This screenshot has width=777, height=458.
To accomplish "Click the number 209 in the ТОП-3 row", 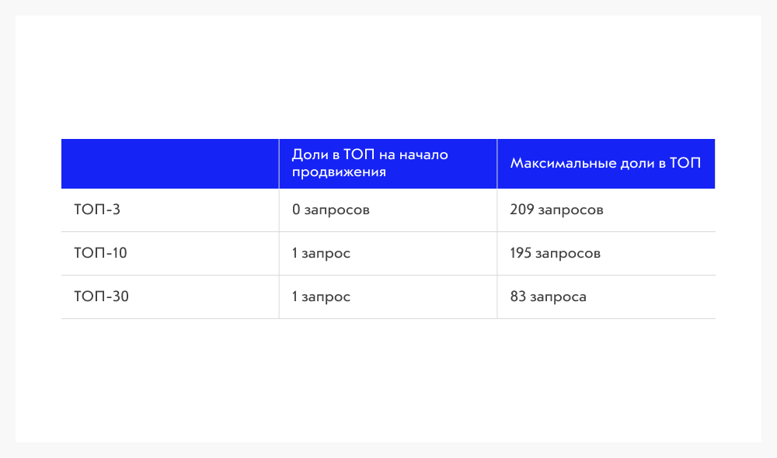I will 522,210.
